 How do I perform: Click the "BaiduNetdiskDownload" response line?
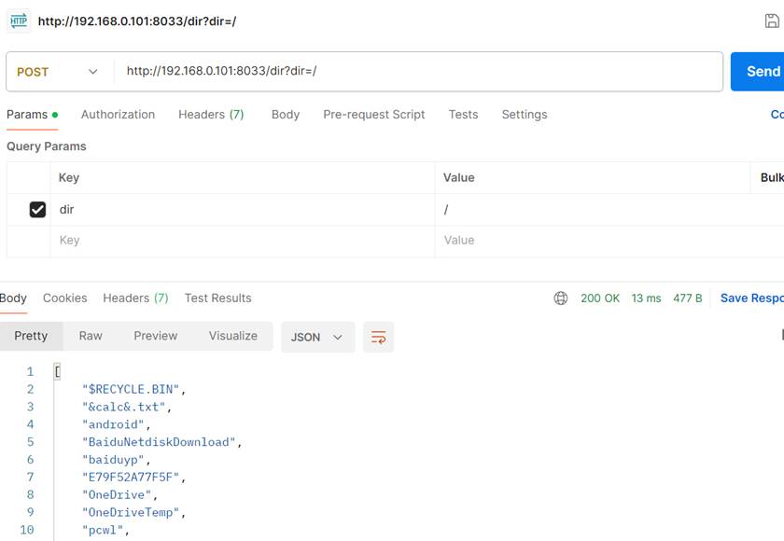click(162, 442)
